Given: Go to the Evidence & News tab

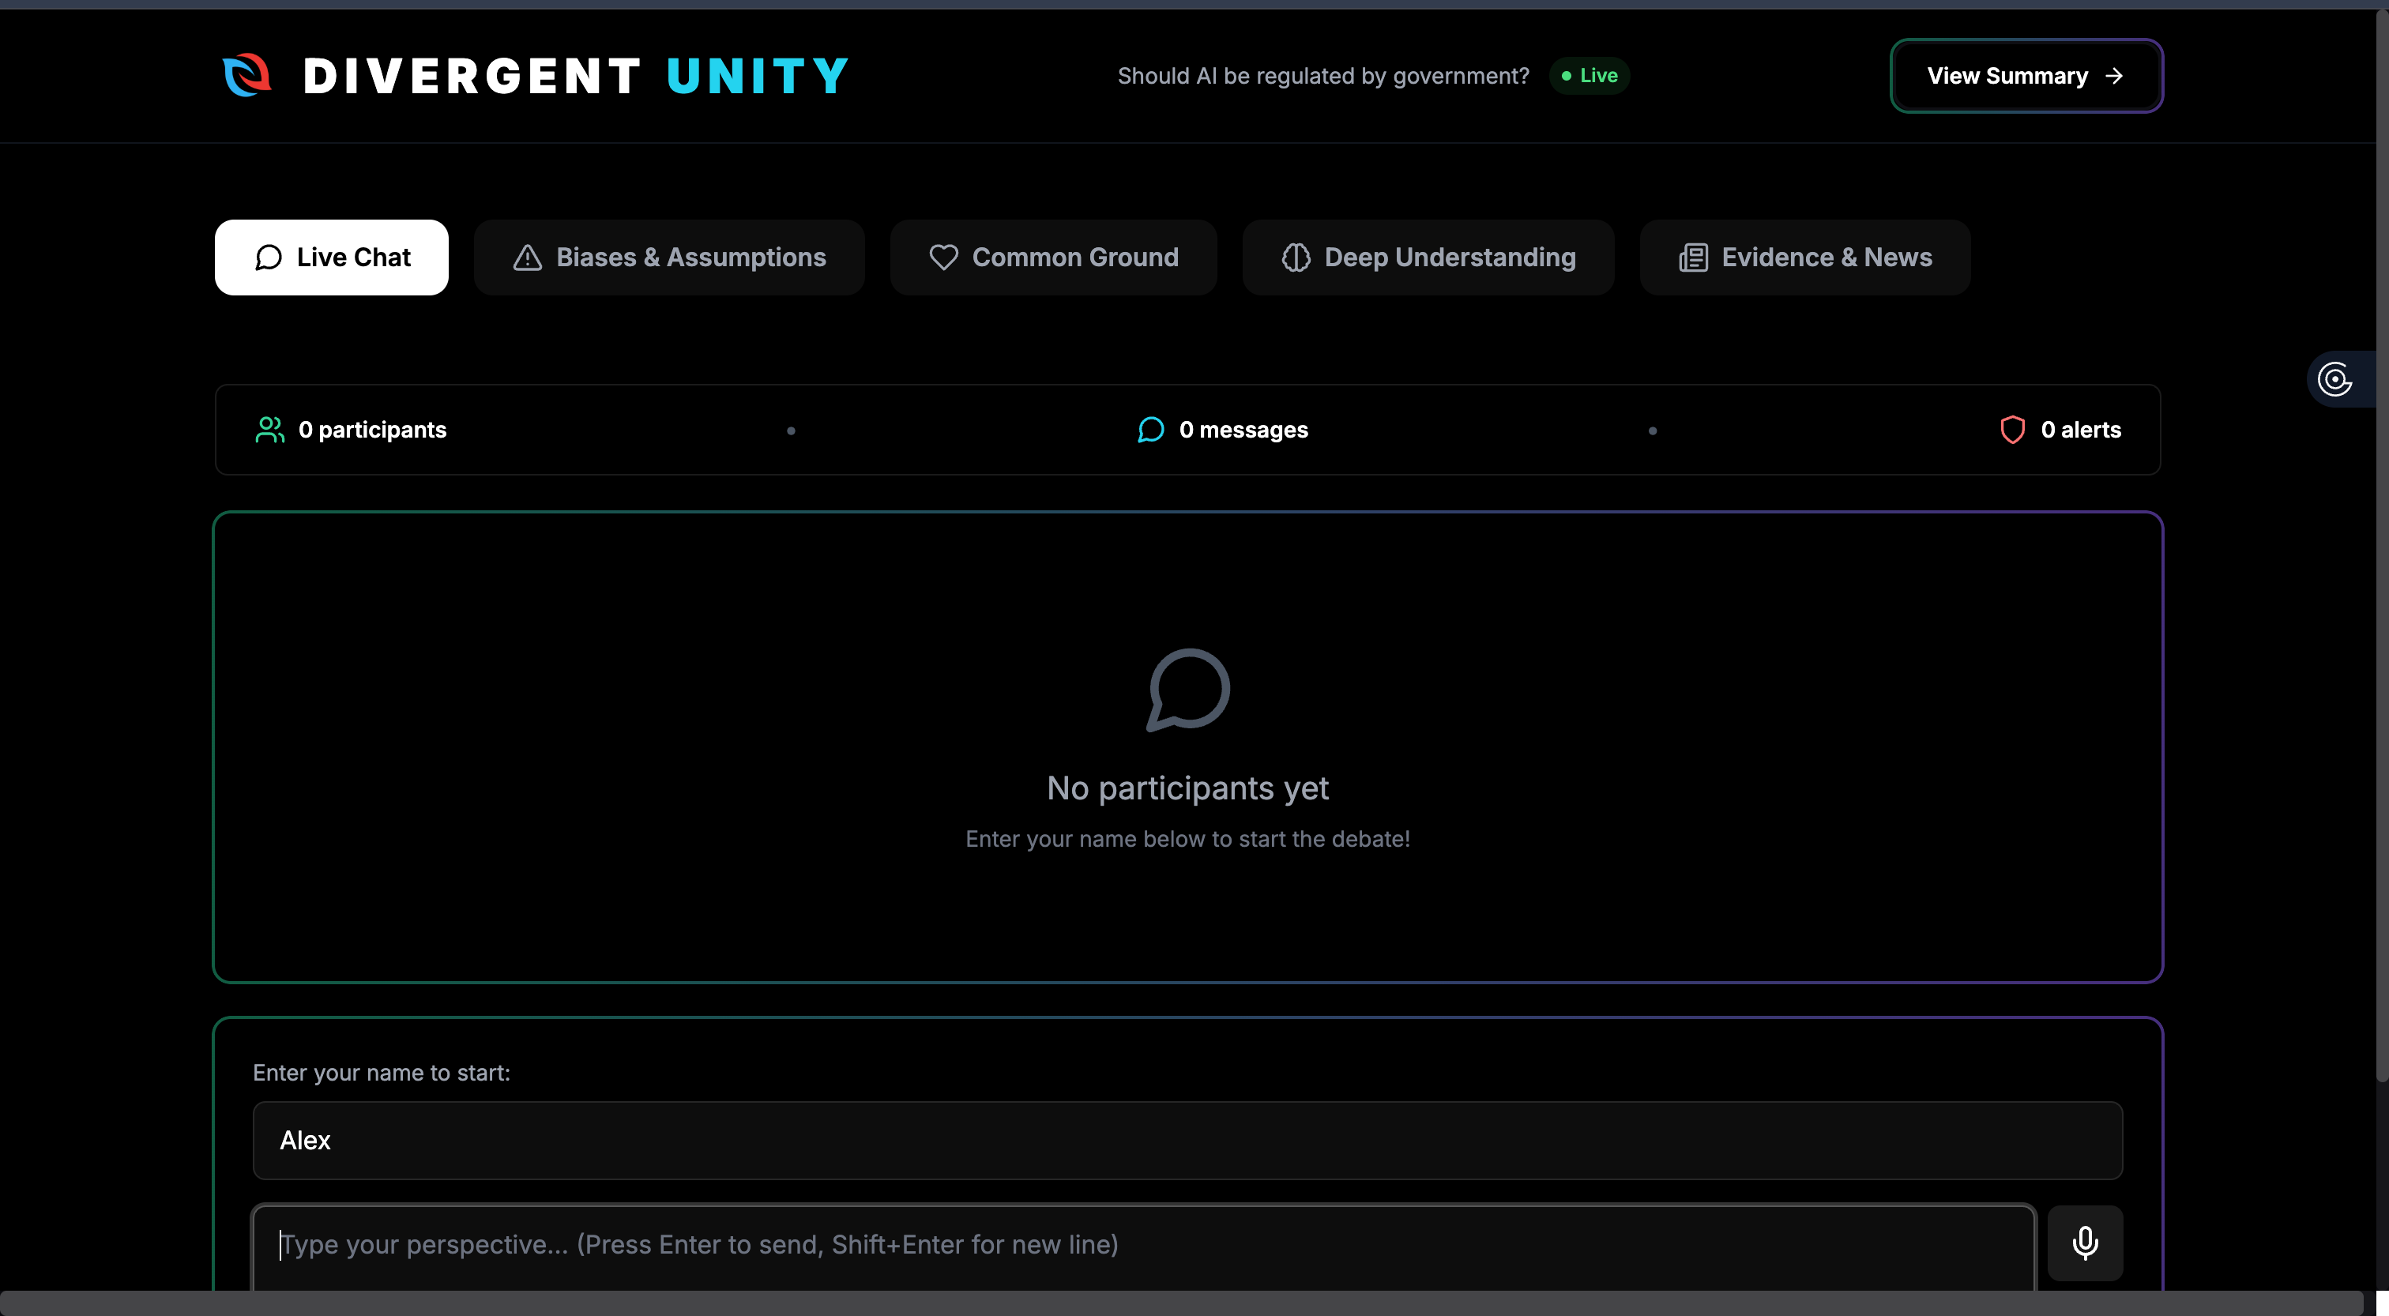Looking at the screenshot, I should pos(1804,257).
